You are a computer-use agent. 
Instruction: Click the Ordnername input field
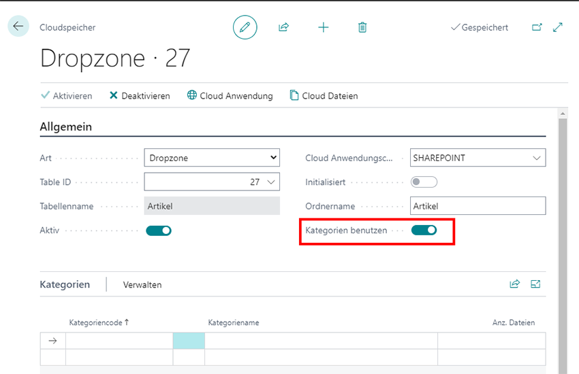478,206
